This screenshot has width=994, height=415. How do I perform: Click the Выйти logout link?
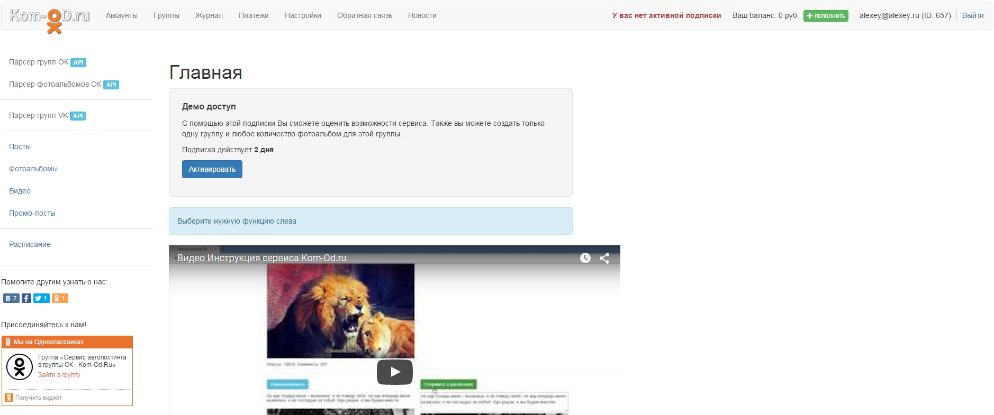pyautogui.click(x=972, y=15)
